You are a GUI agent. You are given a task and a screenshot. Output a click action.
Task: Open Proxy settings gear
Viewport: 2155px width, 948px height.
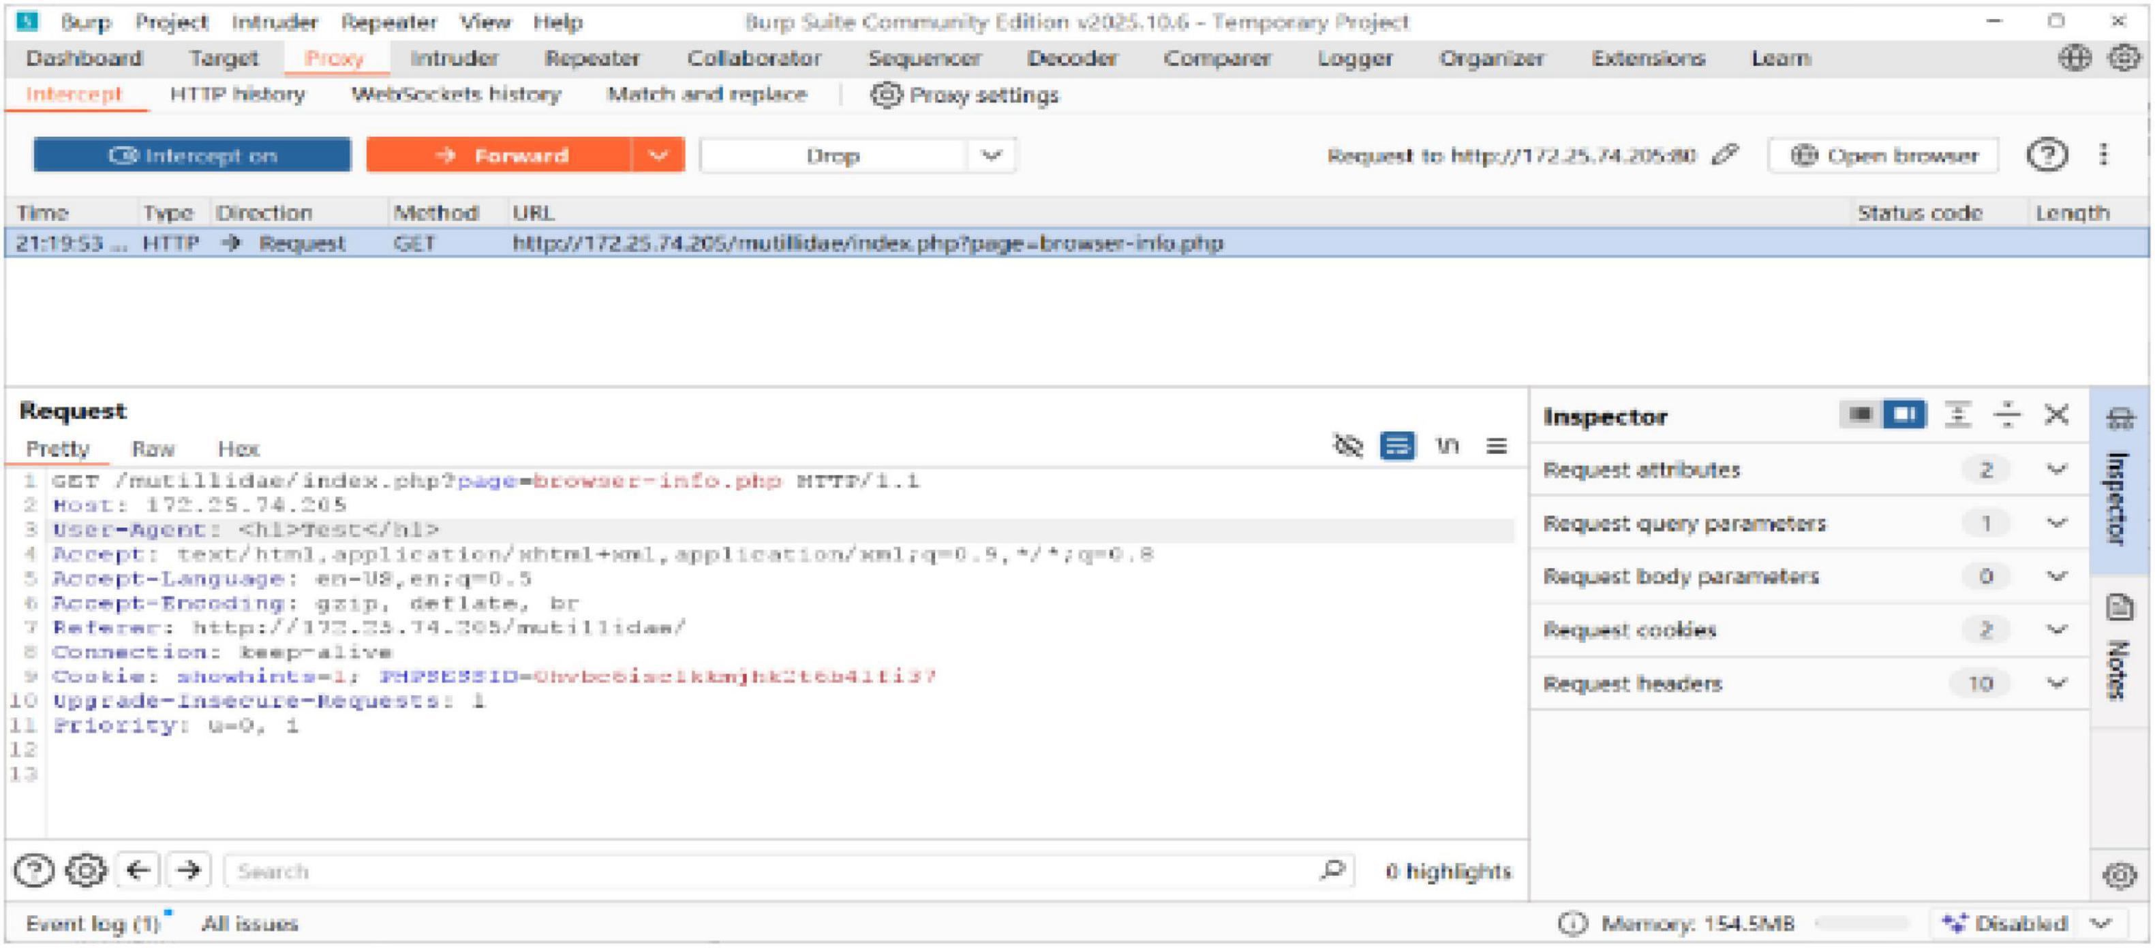964,95
